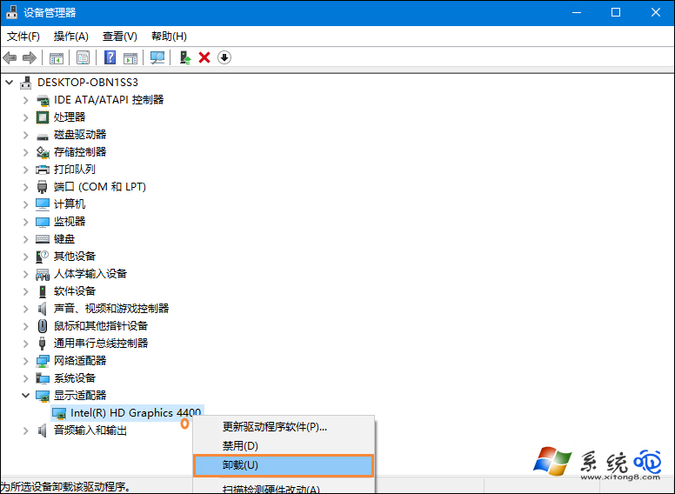This screenshot has width=675, height=494.
Task: Open the 查看(V) menu
Action: [120, 37]
